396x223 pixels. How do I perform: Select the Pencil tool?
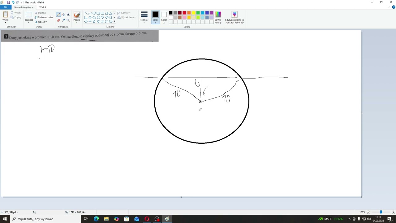(58, 15)
